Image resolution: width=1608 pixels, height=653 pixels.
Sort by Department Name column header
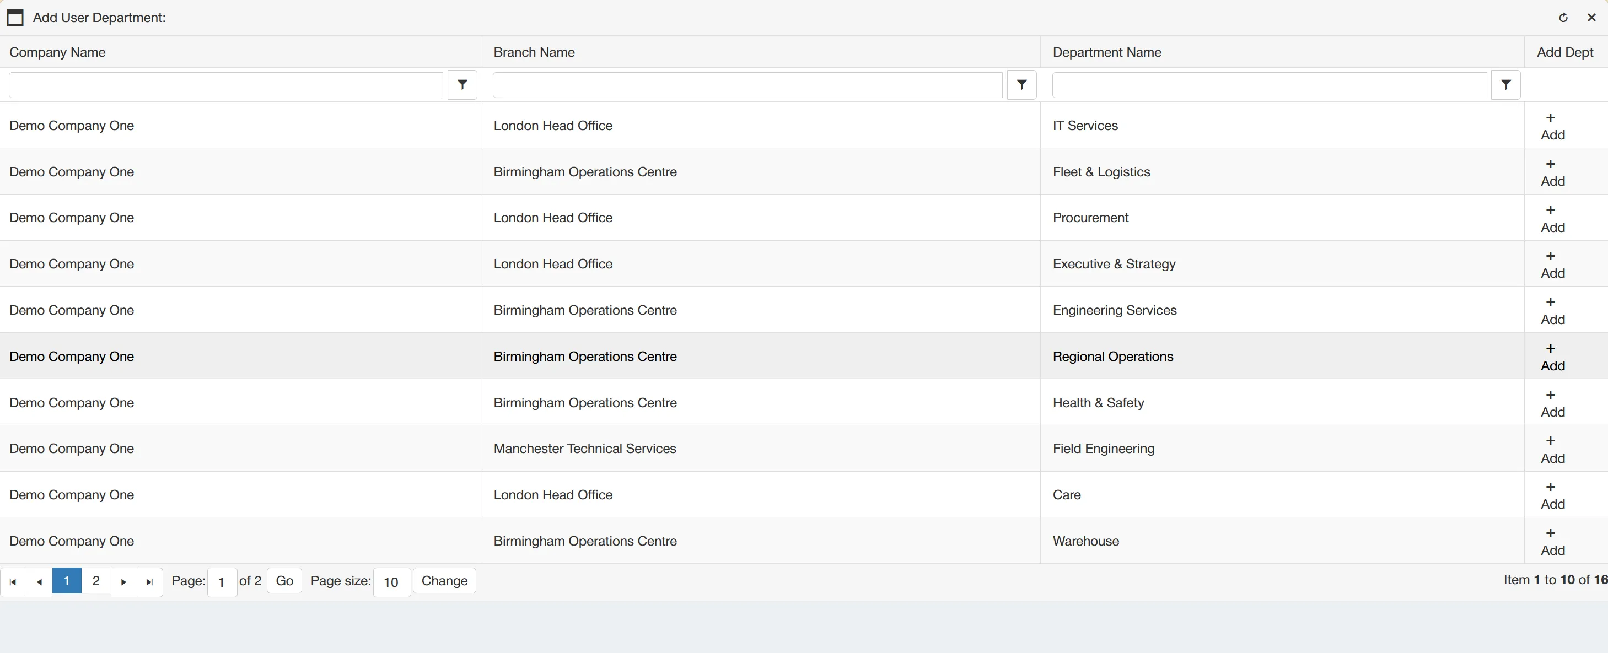click(1107, 52)
